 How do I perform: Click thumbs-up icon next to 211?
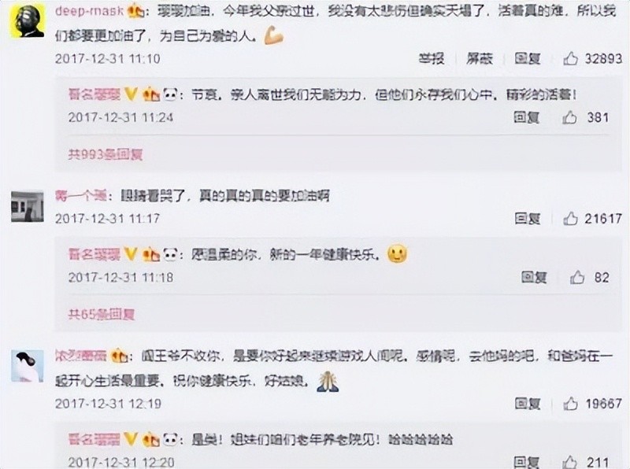pyautogui.click(x=569, y=462)
